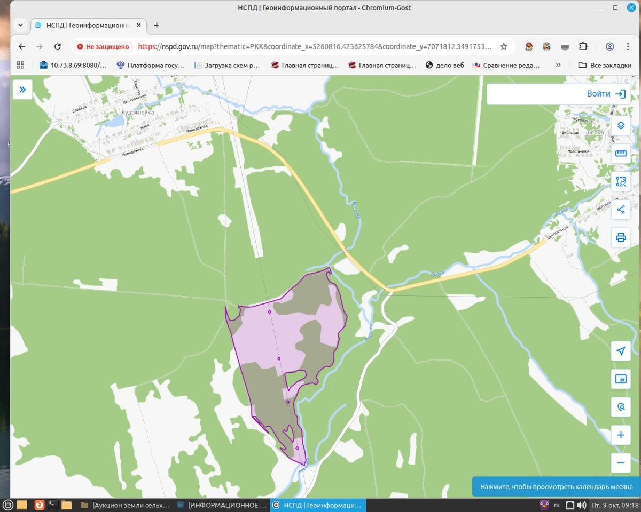Zoom in on the map
Screen dimensions: 641x512
(x=621, y=435)
